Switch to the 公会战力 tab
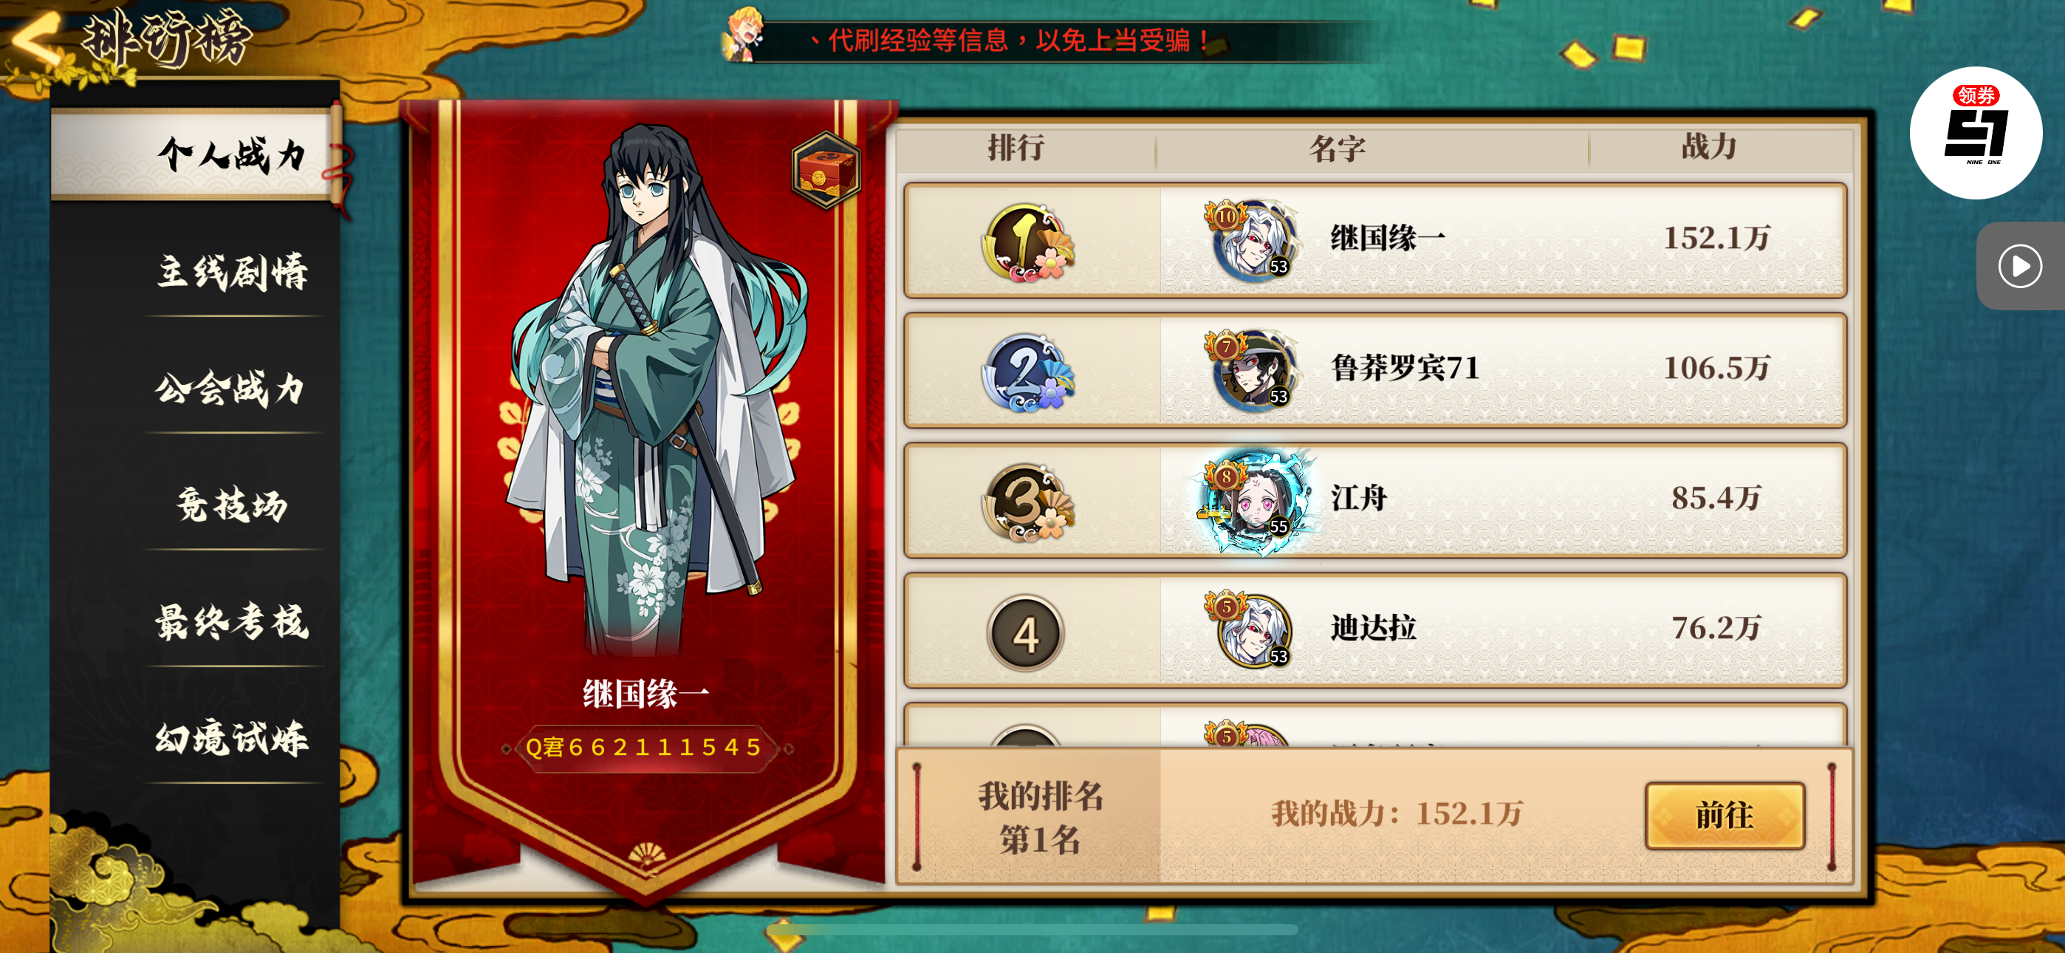The width and height of the screenshot is (2065, 953). (x=233, y=389)
